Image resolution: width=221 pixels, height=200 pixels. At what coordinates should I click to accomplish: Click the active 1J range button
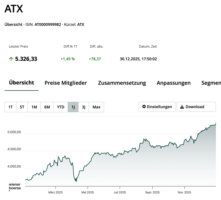(73, 107)
